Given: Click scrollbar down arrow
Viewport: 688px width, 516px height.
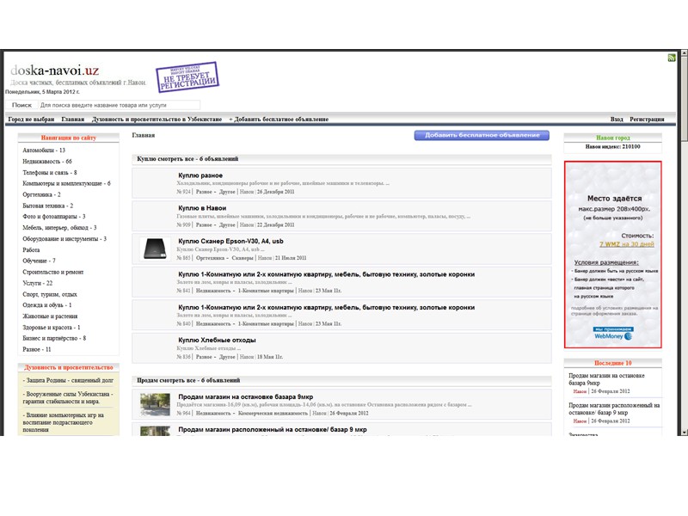Looking at the screenshot, I should click(684, 433).
